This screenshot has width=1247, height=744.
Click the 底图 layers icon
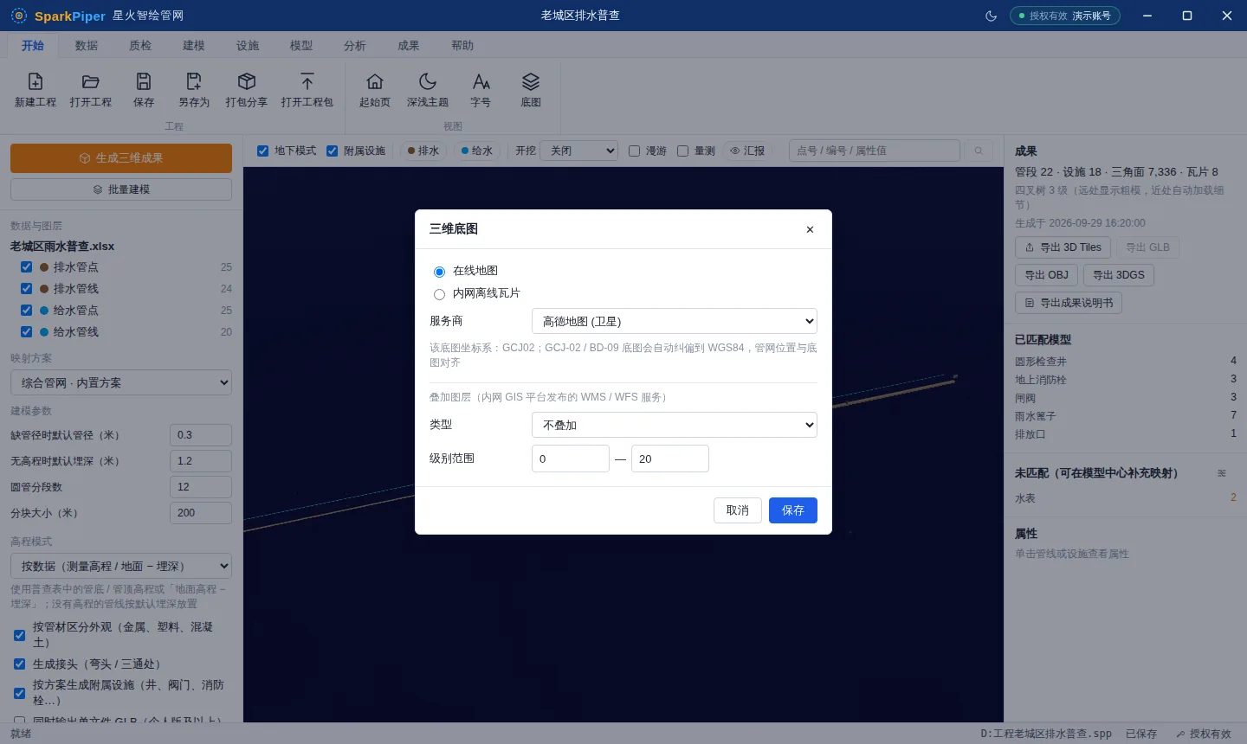[531, 81]
